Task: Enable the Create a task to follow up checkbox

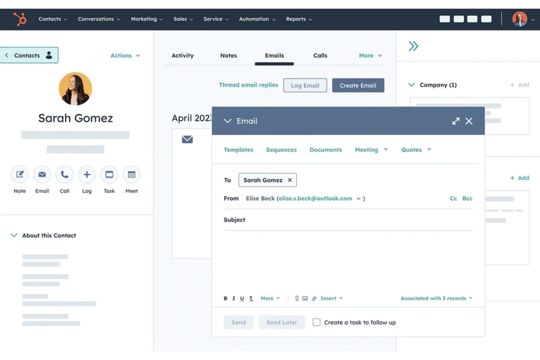Action: tap(316, 322)
